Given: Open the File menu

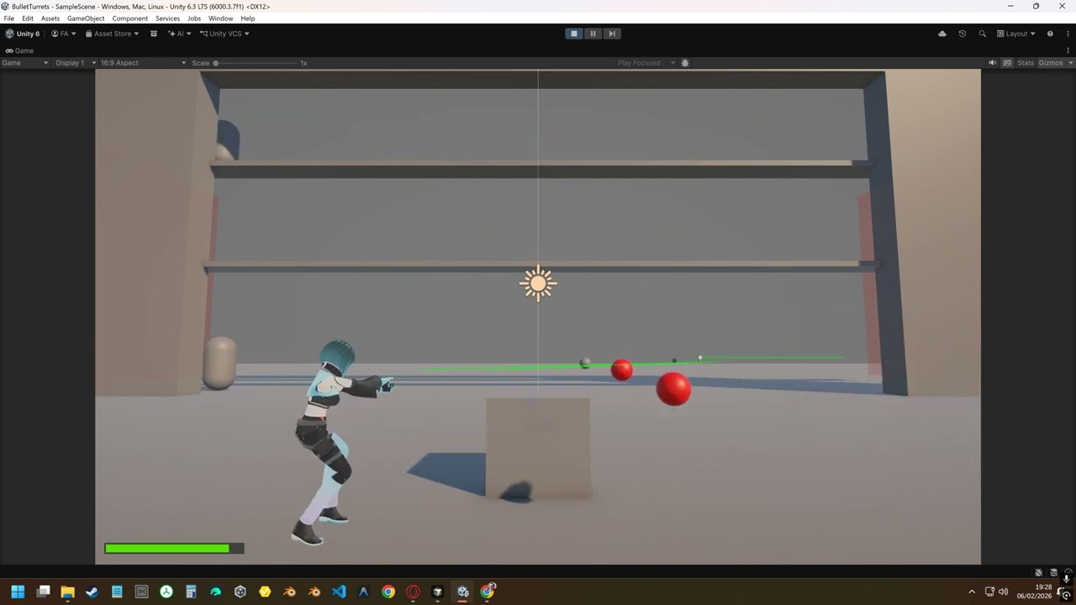Looking at the screenshot, I should (9, 18).
